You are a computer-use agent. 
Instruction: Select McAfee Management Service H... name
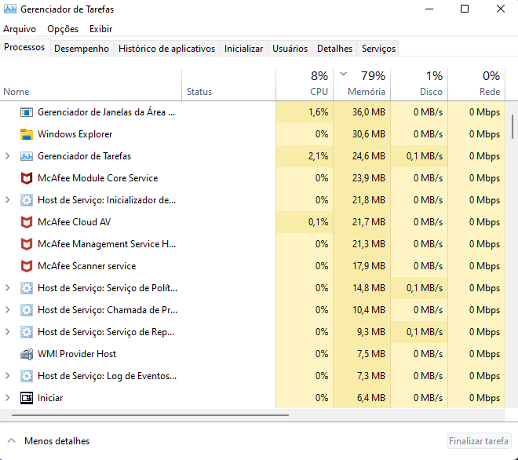point(107,244)
